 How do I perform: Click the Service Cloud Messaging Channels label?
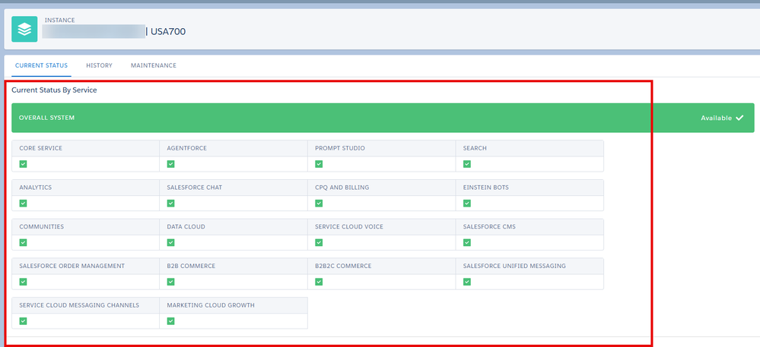[79, 305]
